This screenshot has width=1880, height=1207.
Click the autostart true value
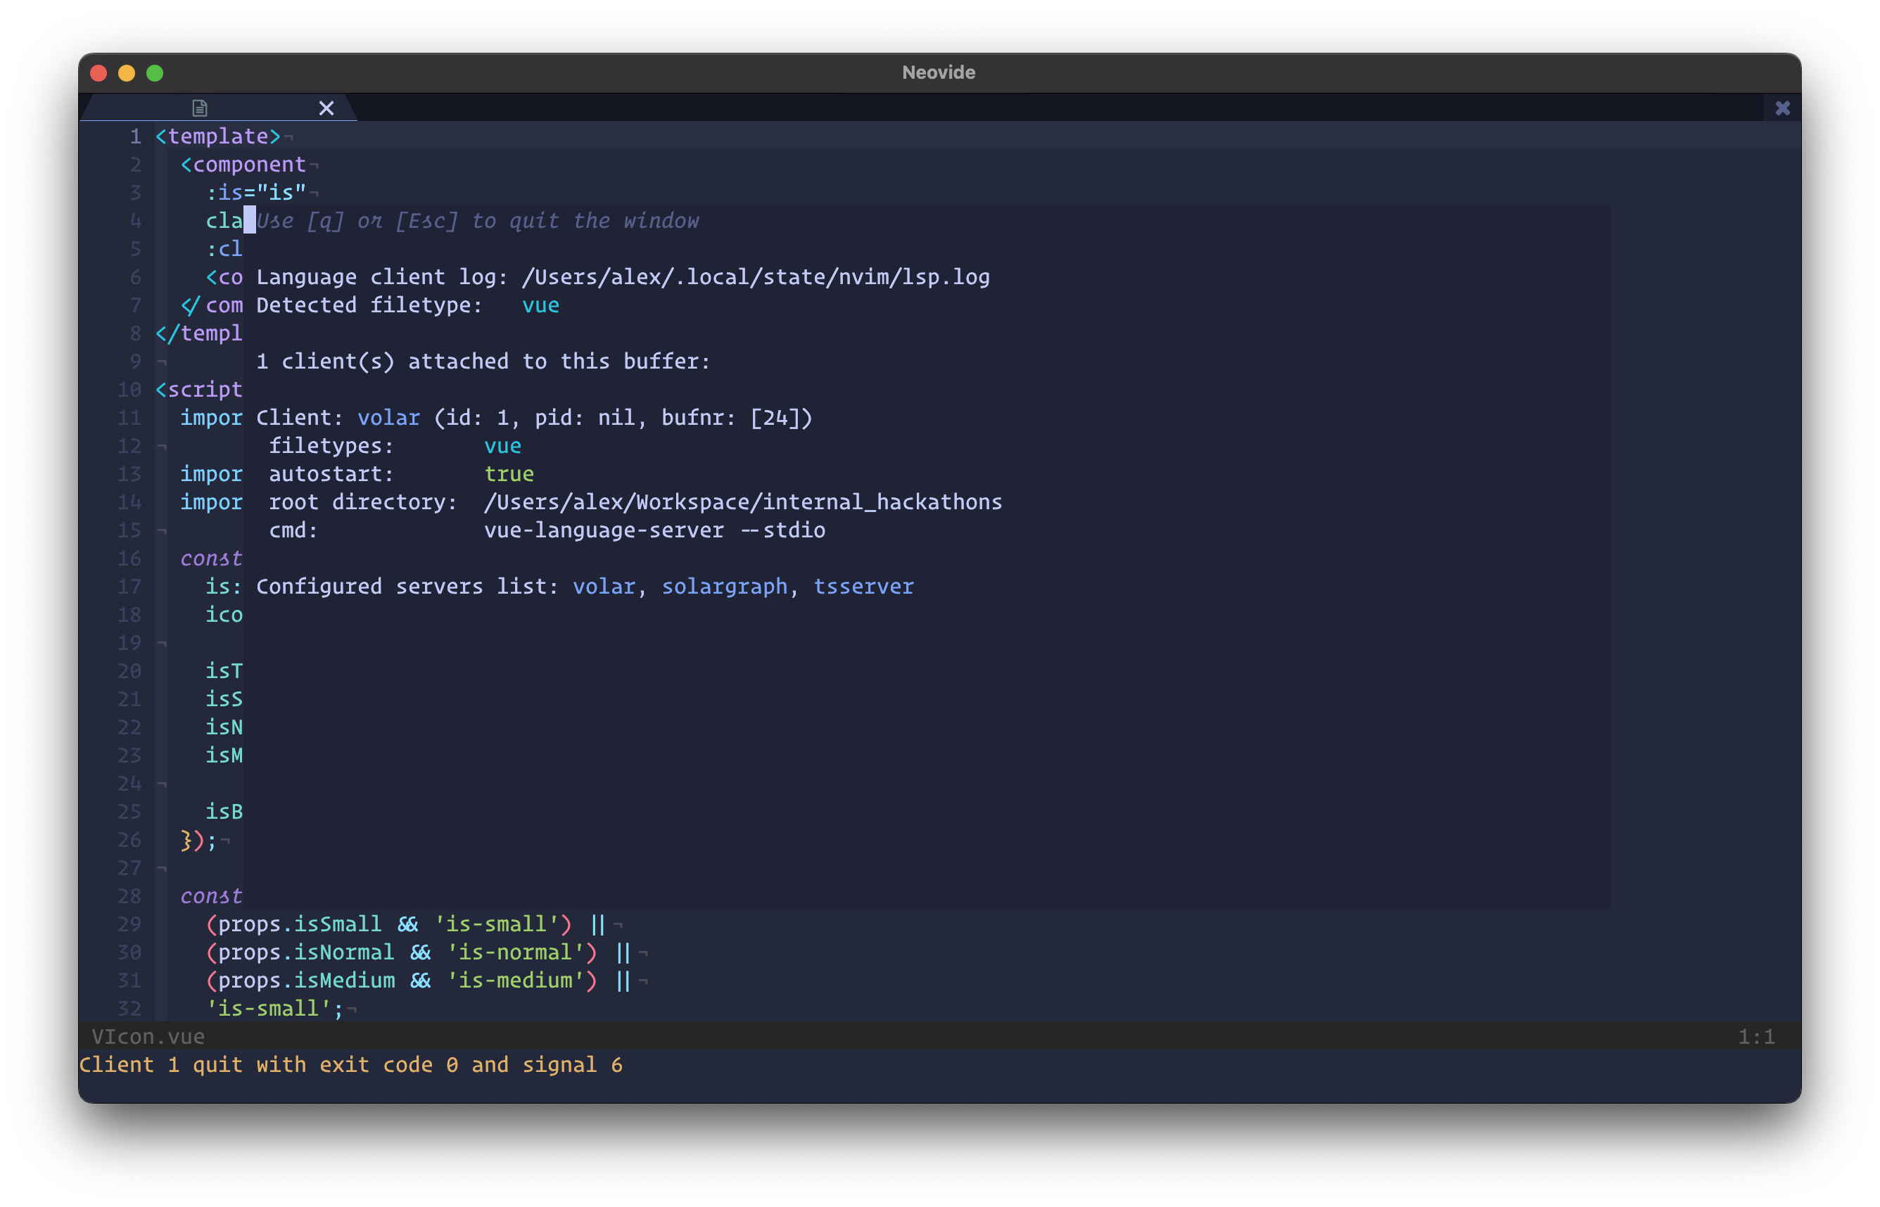pyautogui.click(x=509, y=474)
